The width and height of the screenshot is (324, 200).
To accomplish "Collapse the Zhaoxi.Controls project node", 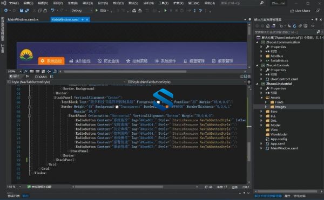I will coord(257,65).
